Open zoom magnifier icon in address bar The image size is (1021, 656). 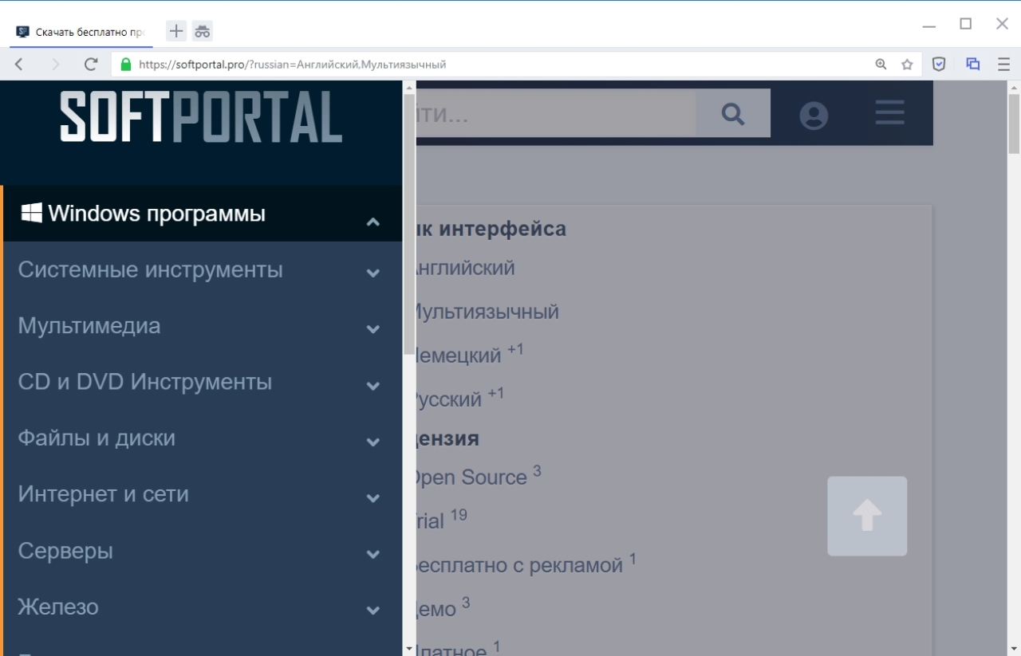[x=881, y=65]
